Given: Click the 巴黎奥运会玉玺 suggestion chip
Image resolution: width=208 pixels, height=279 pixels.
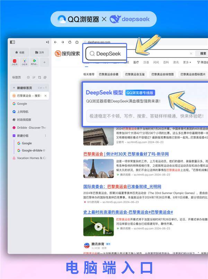Looking at the screenshot, I should (x=135, y=74).
